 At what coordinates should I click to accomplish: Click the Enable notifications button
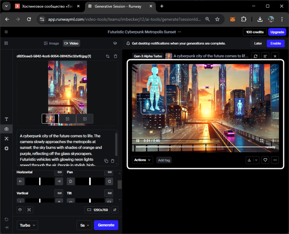(x=275, y=43)
